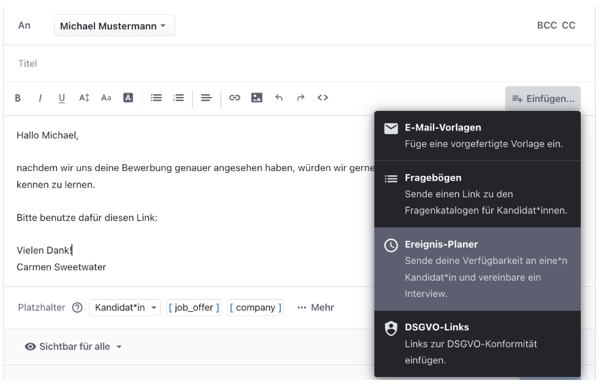Toggle underline formatting
Screen dimensions: 601x391
(61, 97)
